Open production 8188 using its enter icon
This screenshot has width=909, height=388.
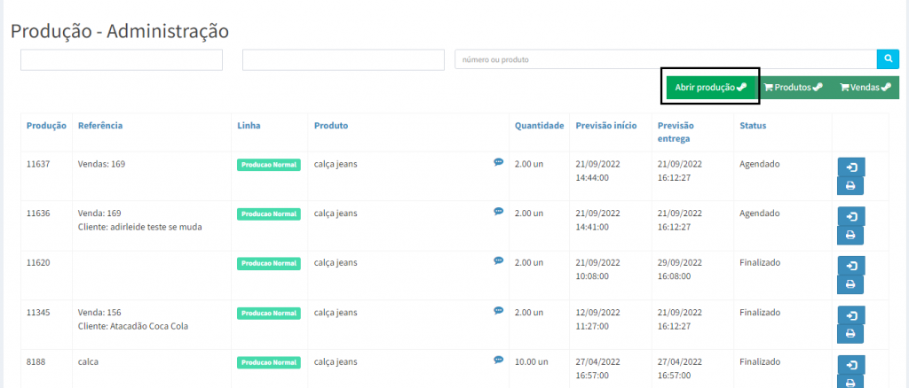tap(850, 365)
